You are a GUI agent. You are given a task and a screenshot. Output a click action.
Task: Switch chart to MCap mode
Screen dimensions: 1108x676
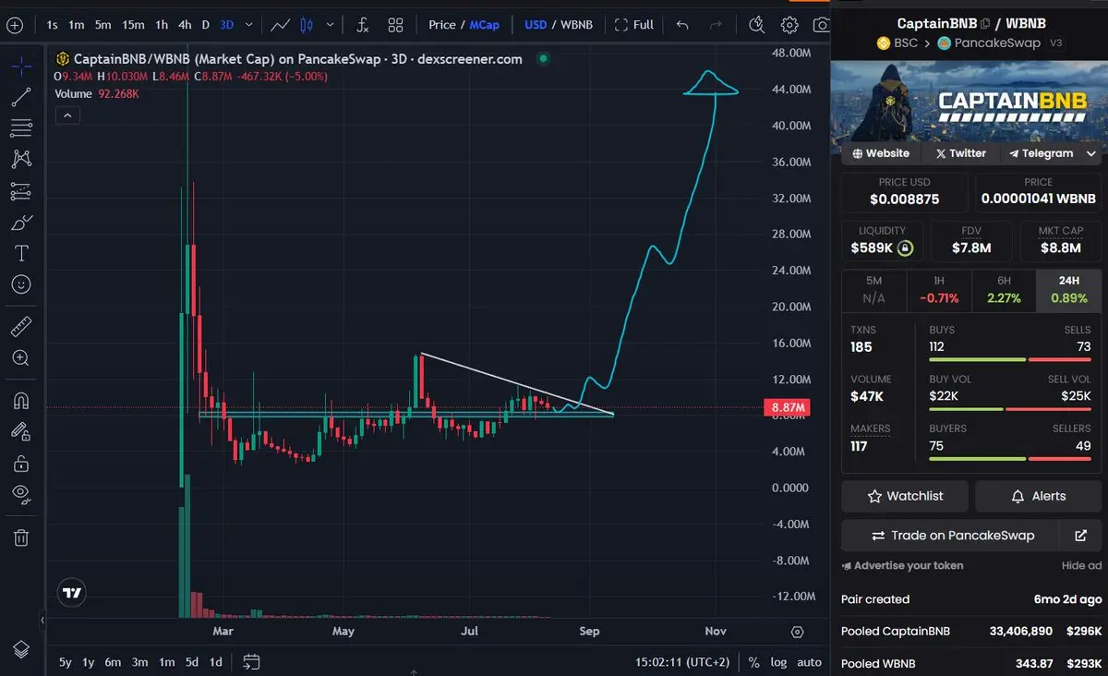[x=485, y=25]
